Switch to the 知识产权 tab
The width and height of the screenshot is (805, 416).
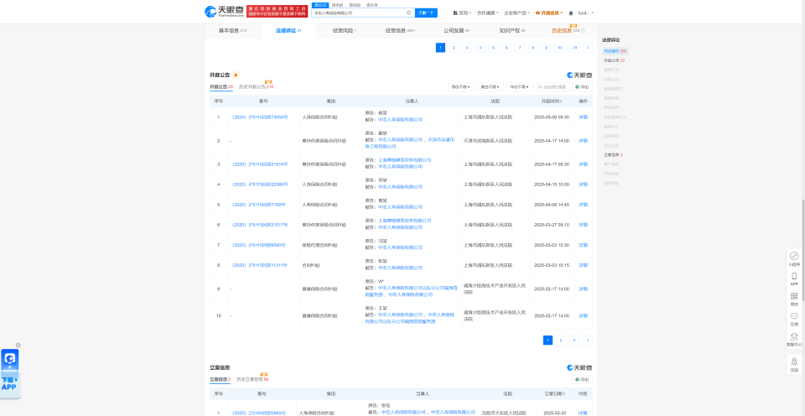(x=512, y=31)
